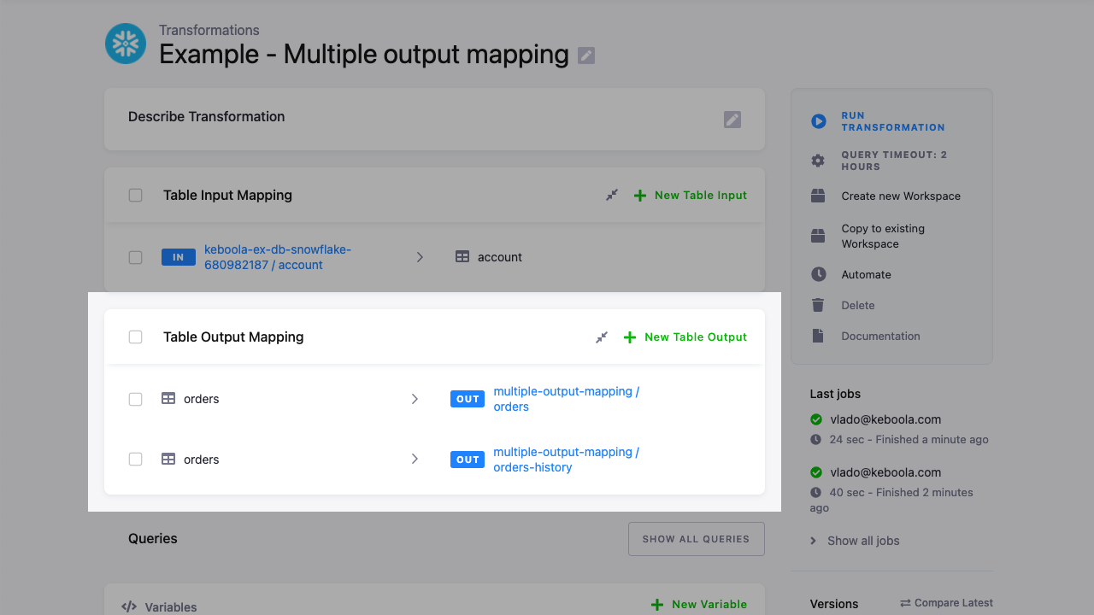Click the Automate clock icon

pyautogui.click(x=817, y=274)
